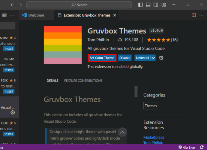This screenshot has height=150, width=207.
Task: Toggle secondary side bar layout icon
Action: point(156,5)
